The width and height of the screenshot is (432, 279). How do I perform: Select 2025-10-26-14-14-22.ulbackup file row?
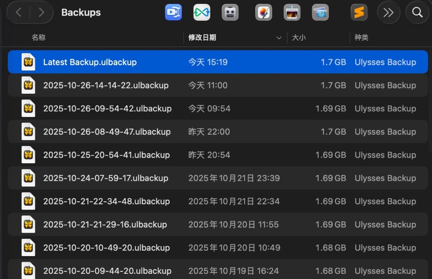click(x=106, y=86)
